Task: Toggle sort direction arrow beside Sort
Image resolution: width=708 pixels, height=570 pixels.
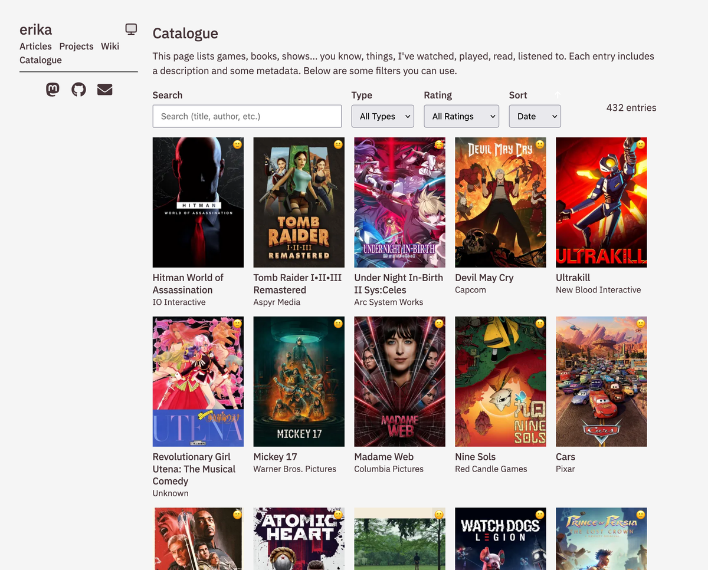Action: click(x=558, y=95)
